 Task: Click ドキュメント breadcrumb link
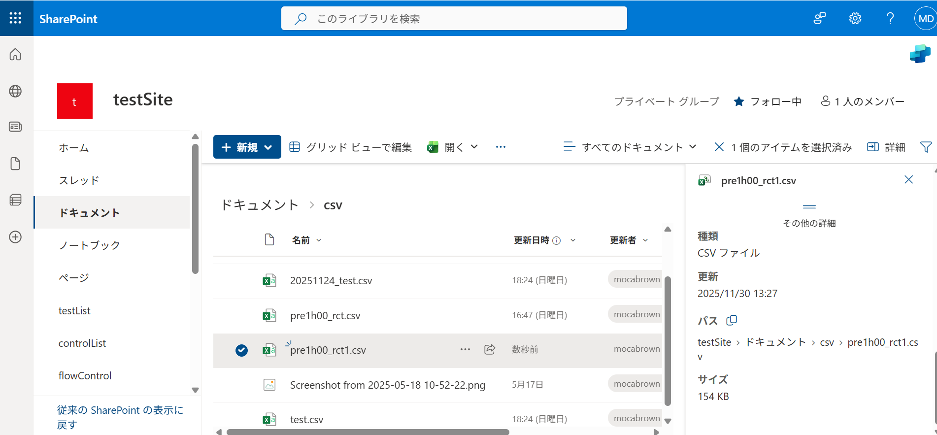[x=260, y=205]
